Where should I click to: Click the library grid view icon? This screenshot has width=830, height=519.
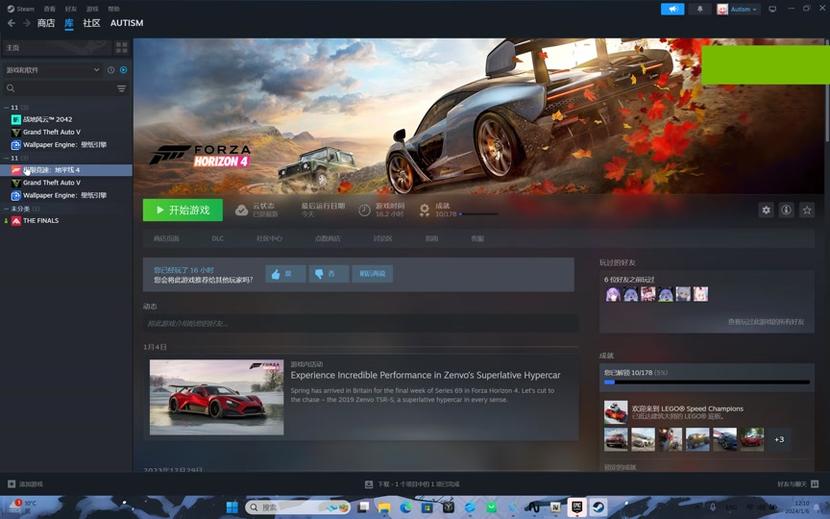point(121,47)
